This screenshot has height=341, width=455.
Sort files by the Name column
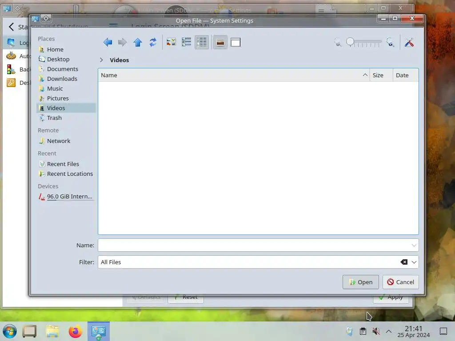pyautogui.click(x=234, y=75)
